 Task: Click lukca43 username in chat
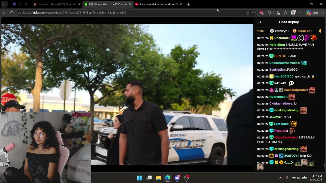(x=280, y=83)
